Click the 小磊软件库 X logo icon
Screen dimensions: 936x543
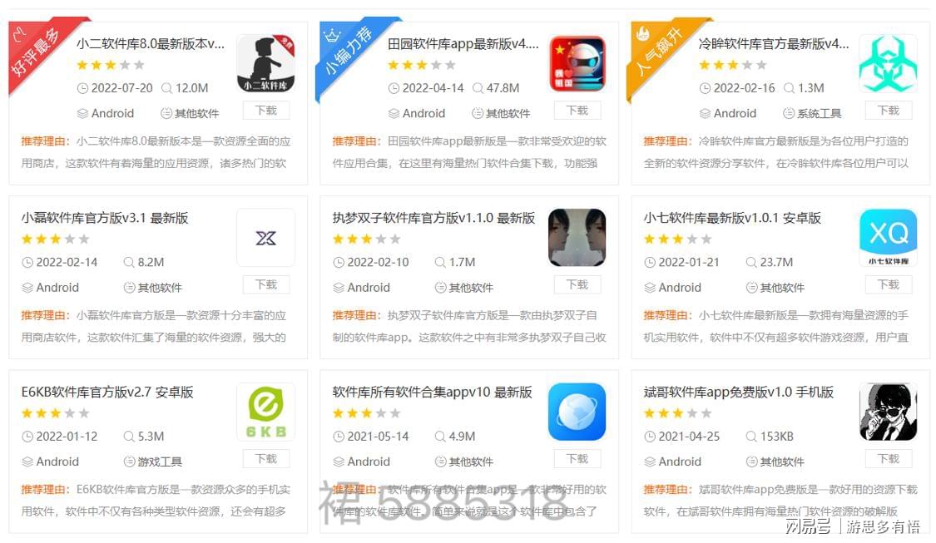(265, 238)
